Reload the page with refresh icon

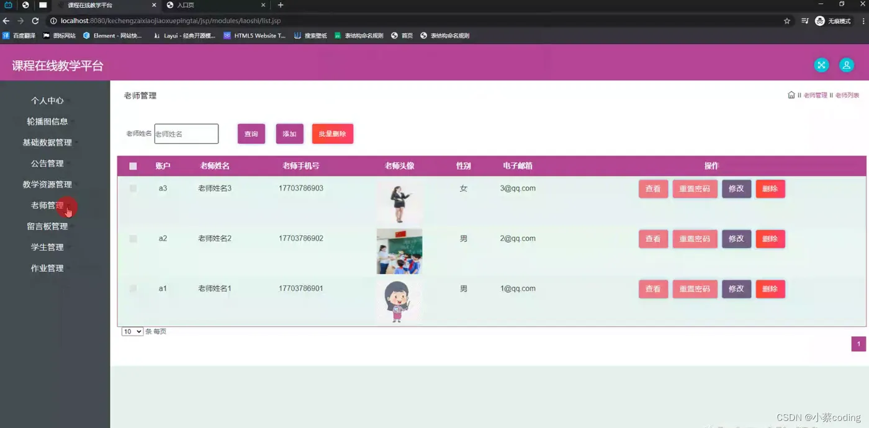(35, 20)
